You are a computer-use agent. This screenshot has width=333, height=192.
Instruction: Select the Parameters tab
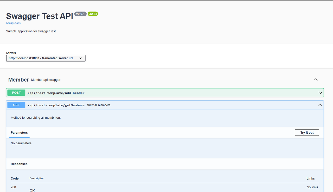19,132
